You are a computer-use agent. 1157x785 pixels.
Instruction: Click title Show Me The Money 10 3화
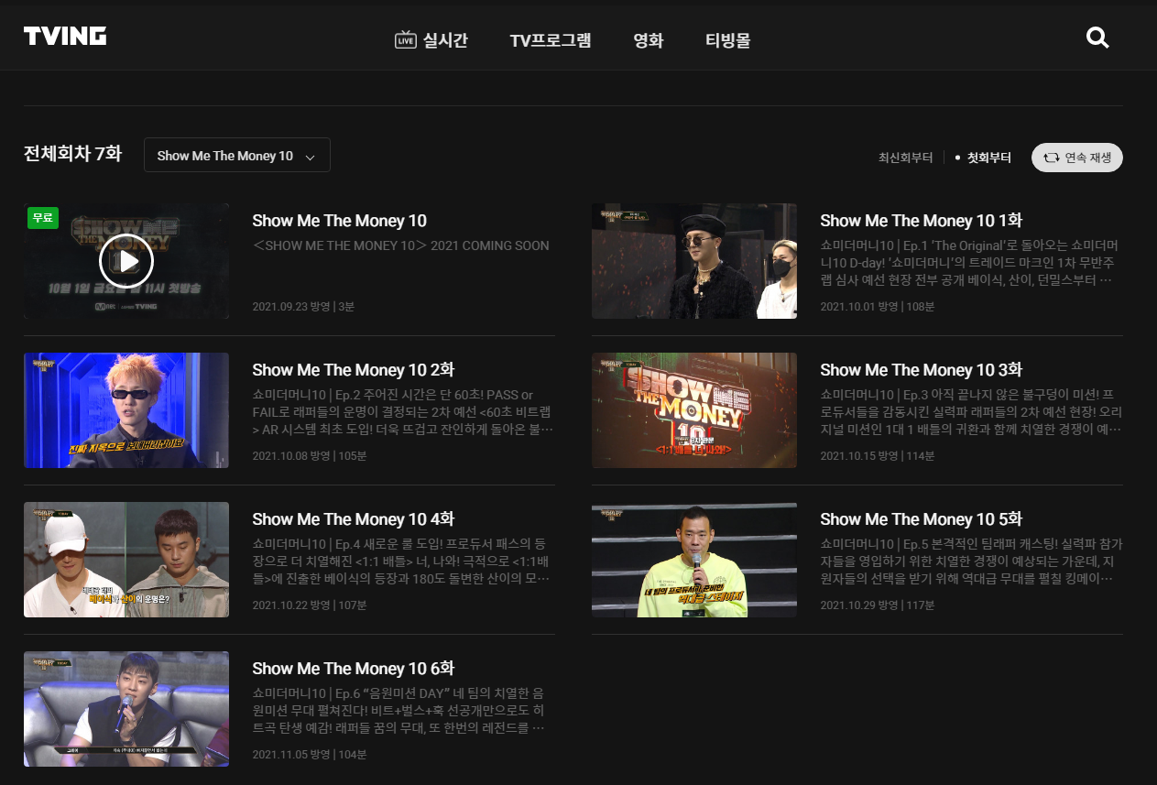point(922,370)
